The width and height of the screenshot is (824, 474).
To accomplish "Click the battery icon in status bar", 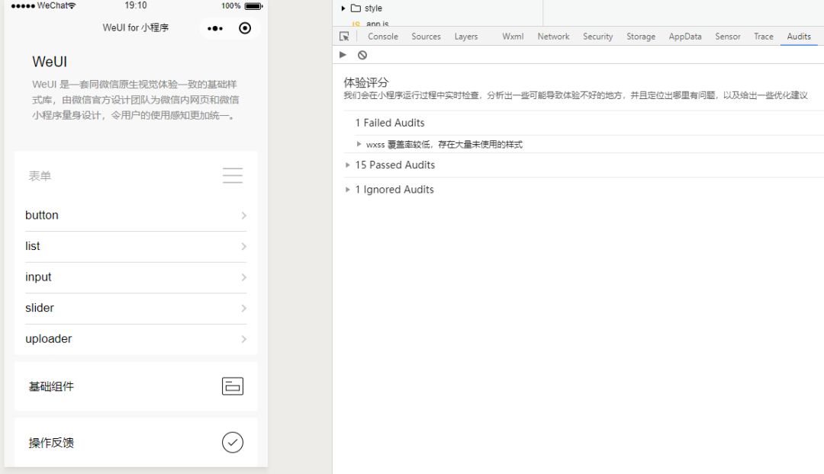I will (x=253, y=6).
